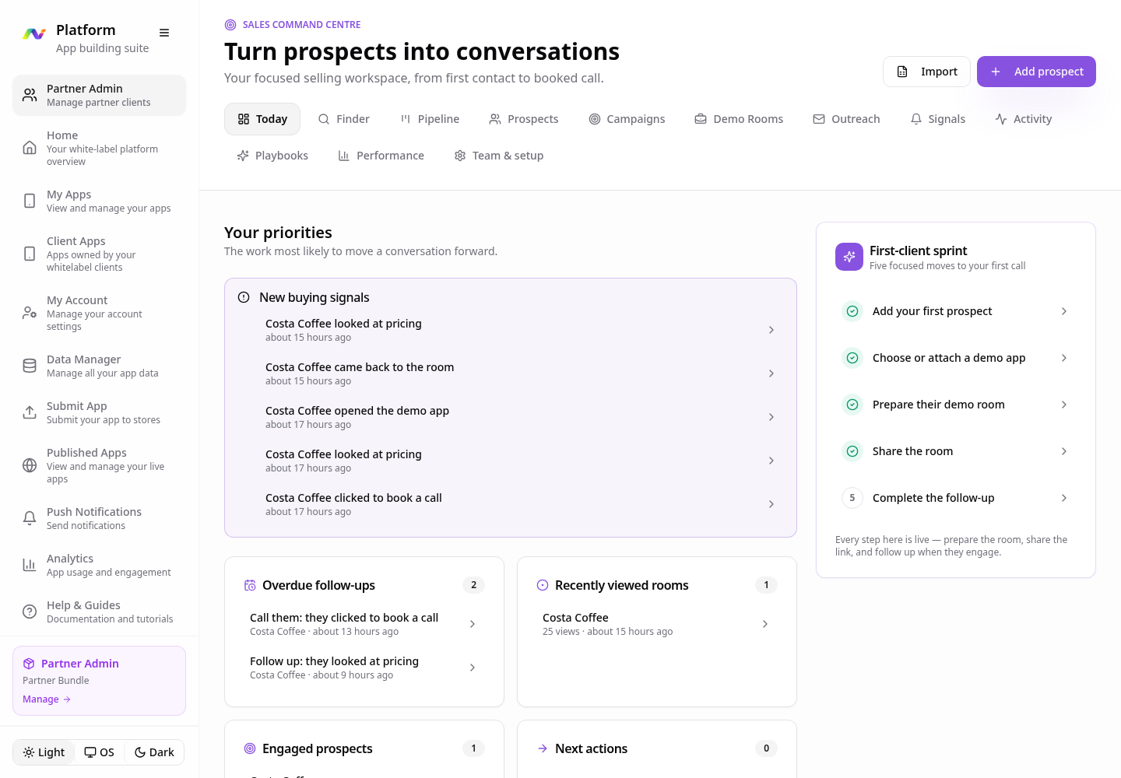The image size is (1121, 778).
Task: Click the hamburger menu icon beside Platform
Action: click(x=164, y=33)
